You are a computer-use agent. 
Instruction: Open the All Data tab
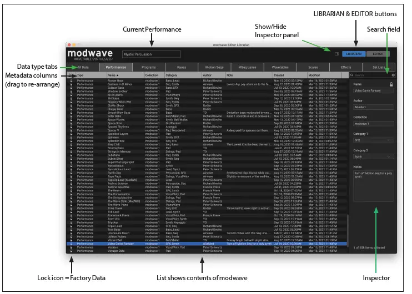pos(83,67)
